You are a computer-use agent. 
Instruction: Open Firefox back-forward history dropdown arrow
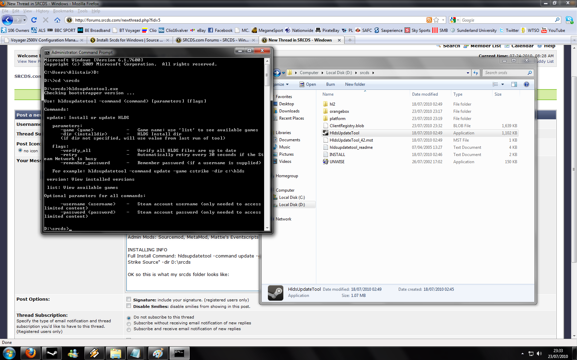click(x=24, y=20)
